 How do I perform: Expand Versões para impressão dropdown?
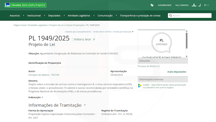(x=123, y=32)
